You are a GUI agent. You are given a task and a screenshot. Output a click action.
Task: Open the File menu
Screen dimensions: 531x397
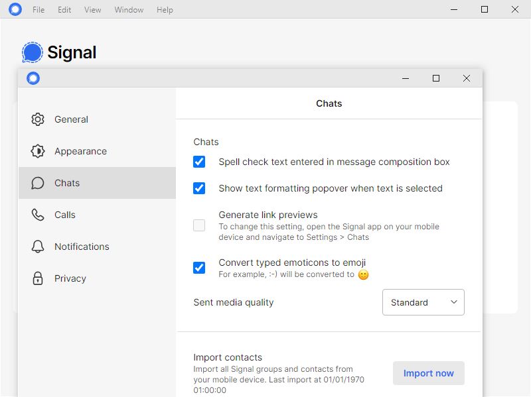click(x=38, y=10)
